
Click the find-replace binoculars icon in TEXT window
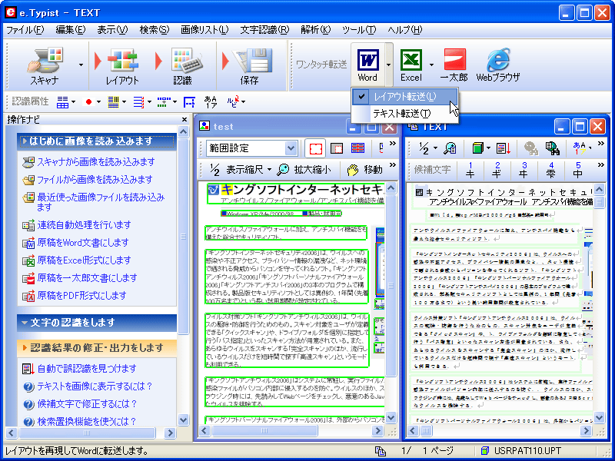click(553, 148)
